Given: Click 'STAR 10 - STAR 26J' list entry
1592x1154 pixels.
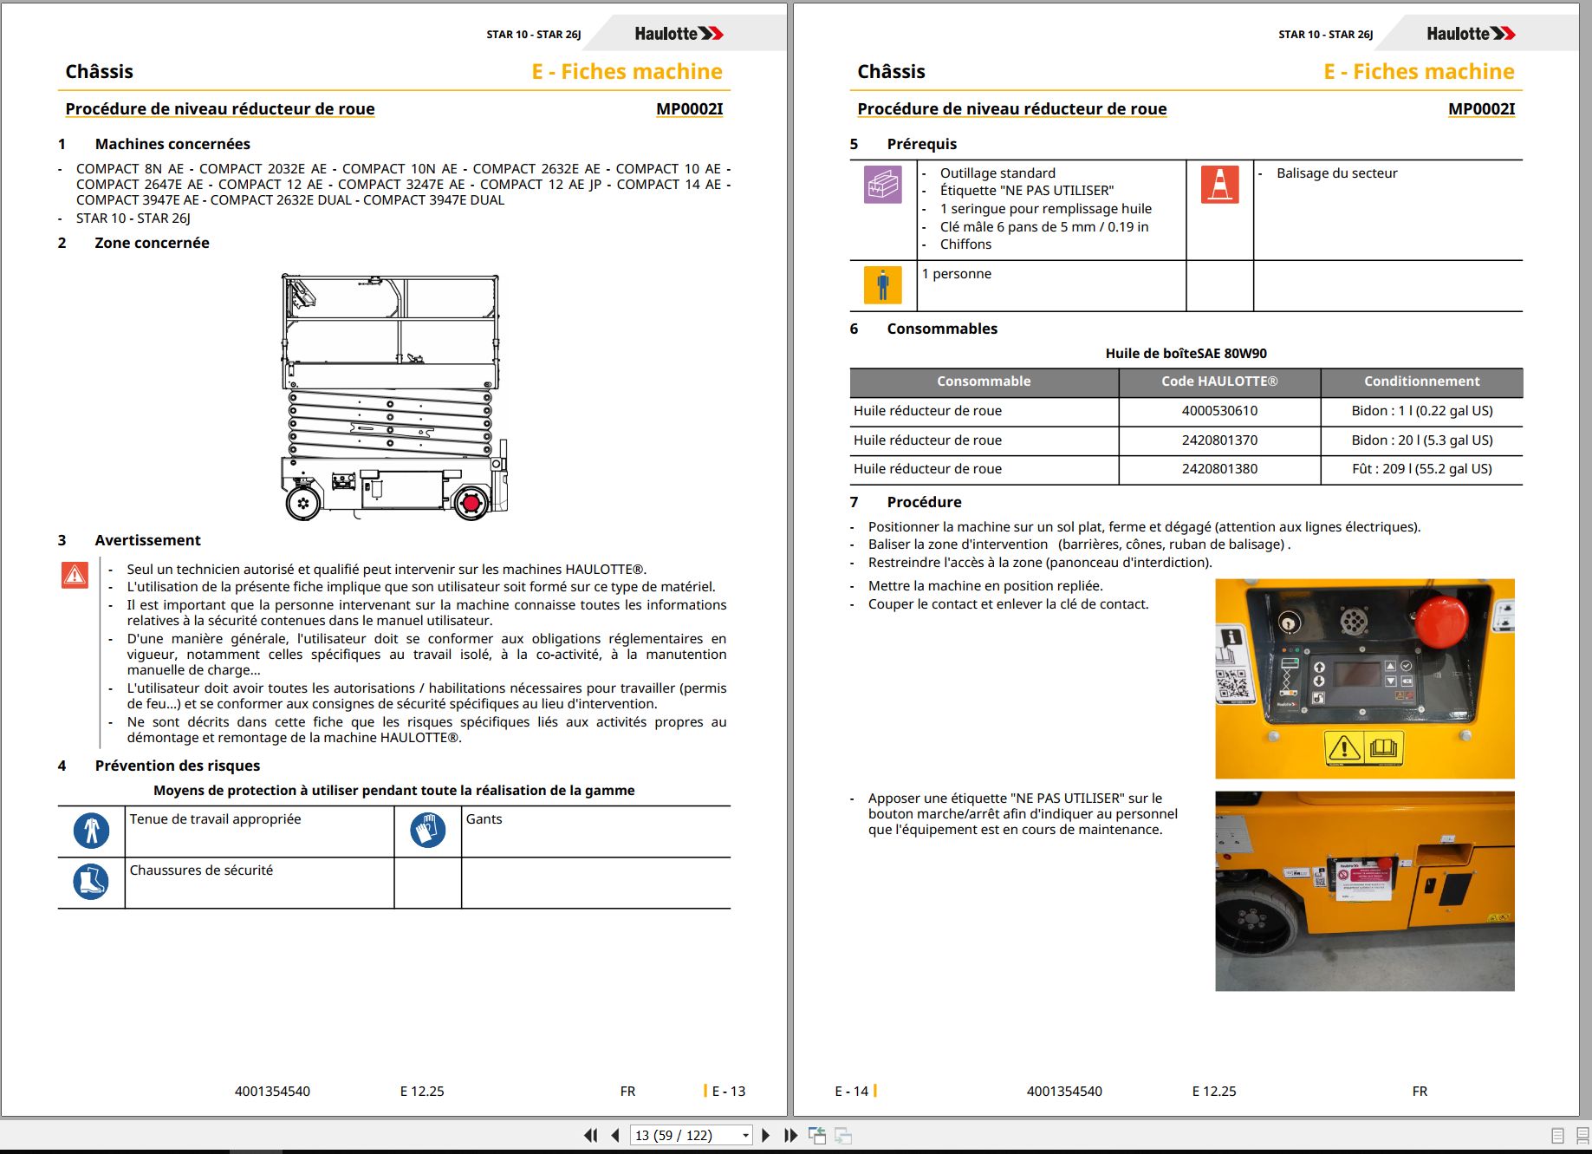Looking at the screenshot, I should 133,218.
